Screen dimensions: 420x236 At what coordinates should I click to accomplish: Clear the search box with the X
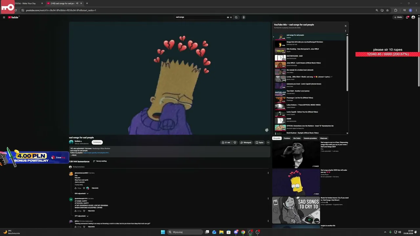(231, 17)
